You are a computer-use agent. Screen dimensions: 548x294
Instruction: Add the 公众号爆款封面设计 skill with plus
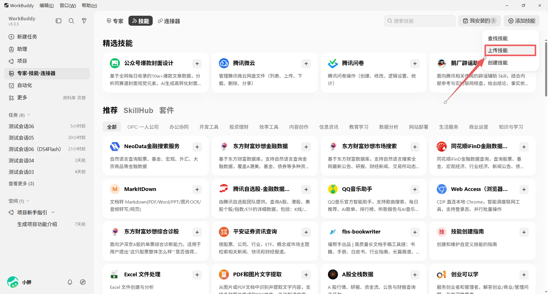coord(197,64)
